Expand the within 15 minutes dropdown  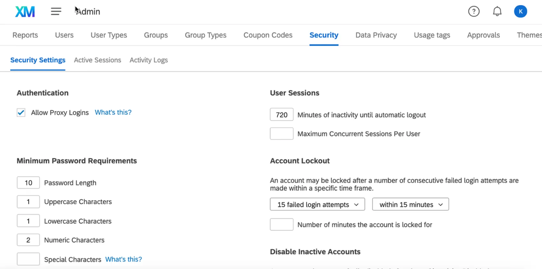[410, 204]
